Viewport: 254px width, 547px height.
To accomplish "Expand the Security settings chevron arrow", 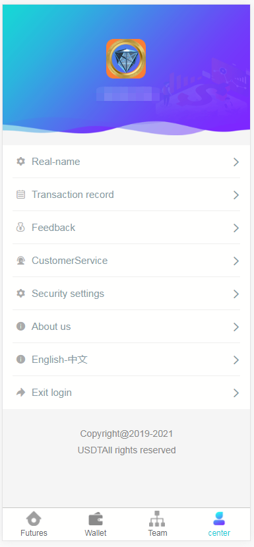I will pos(236,294).
